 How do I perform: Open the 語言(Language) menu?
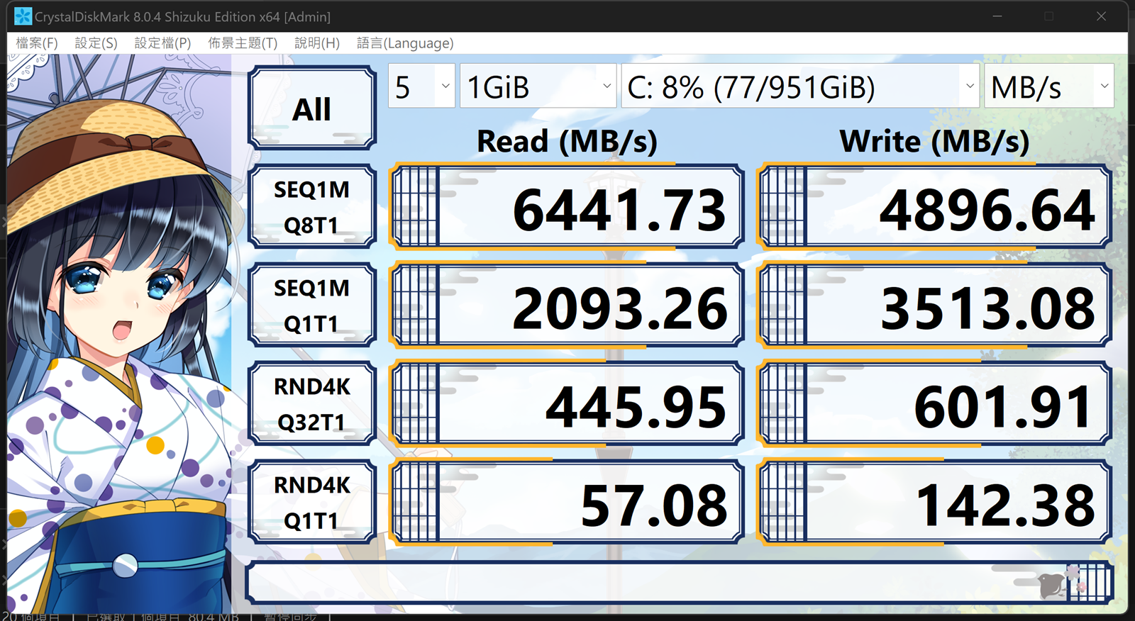pos(405,43)
